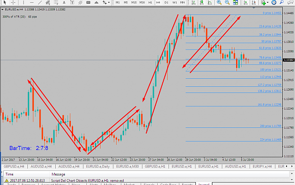Select the BarTime: 2:7:8 label
295x185 pixels.
(29, 148)
